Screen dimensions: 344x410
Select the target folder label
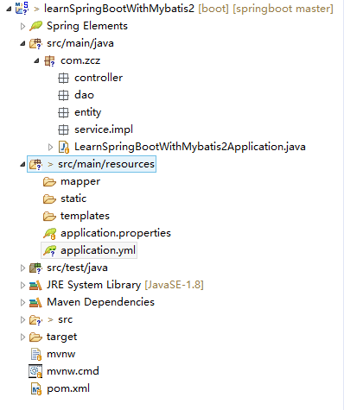pos(61,337)
